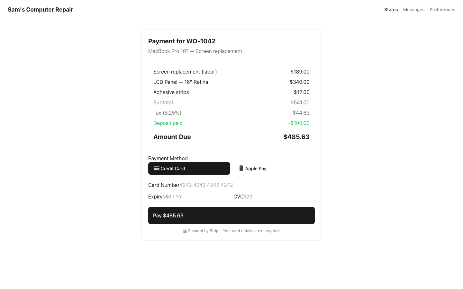This screenshot has width=463, height=289.
Task: Click the Apple Pay device icon
Action: (x=241, y=168)
